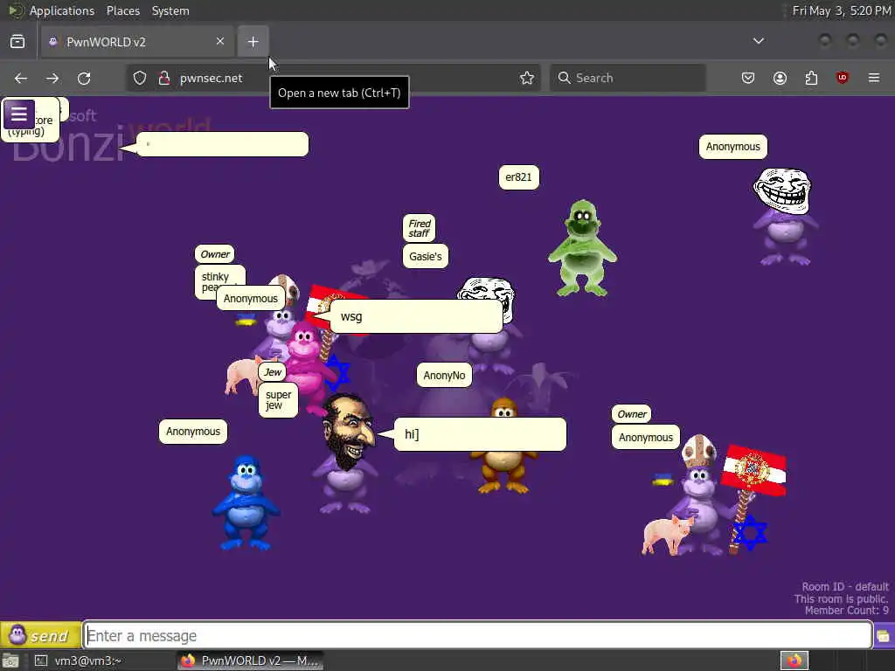Screen dimensions: 895x671
Task: Click the clock showing Fri May 3
Action: click(x=842, y=10)
